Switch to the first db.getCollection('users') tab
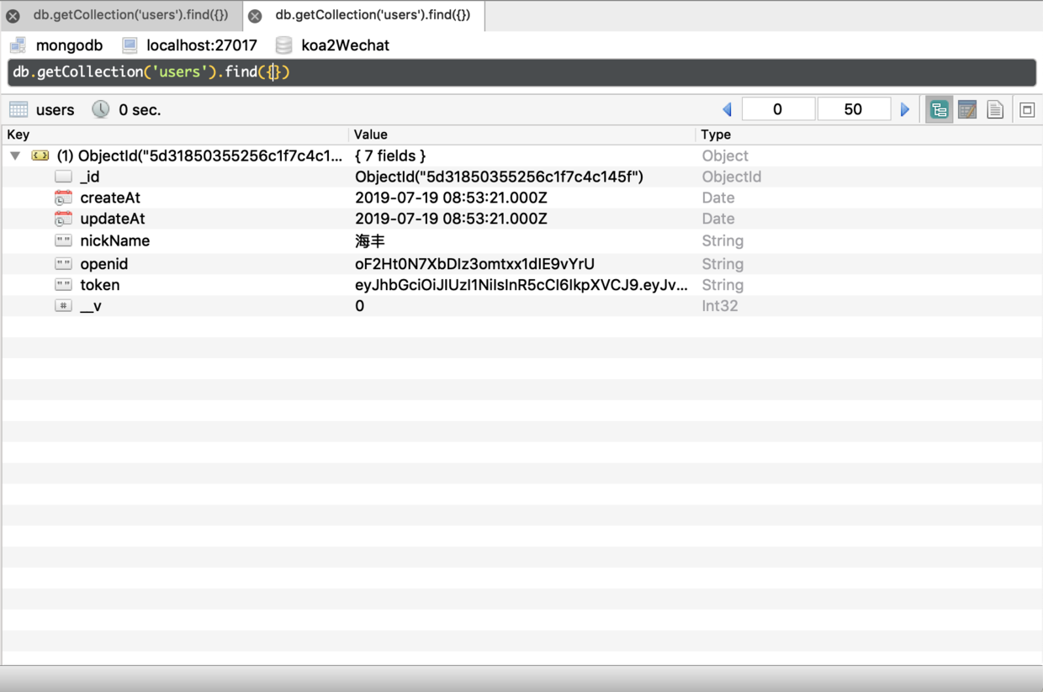The width and height of the screenshot is (1043, 692). (130, 15)
